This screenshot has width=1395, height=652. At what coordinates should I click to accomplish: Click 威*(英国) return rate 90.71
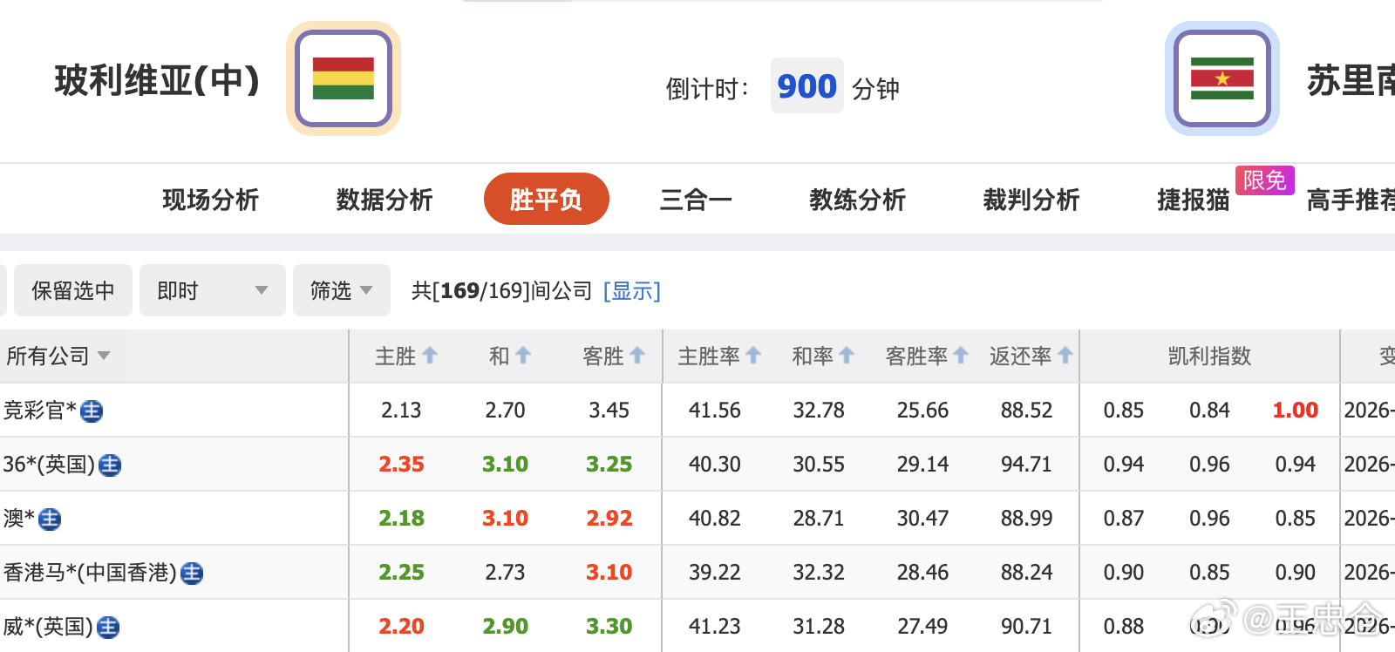click(x=1026, y=626)
